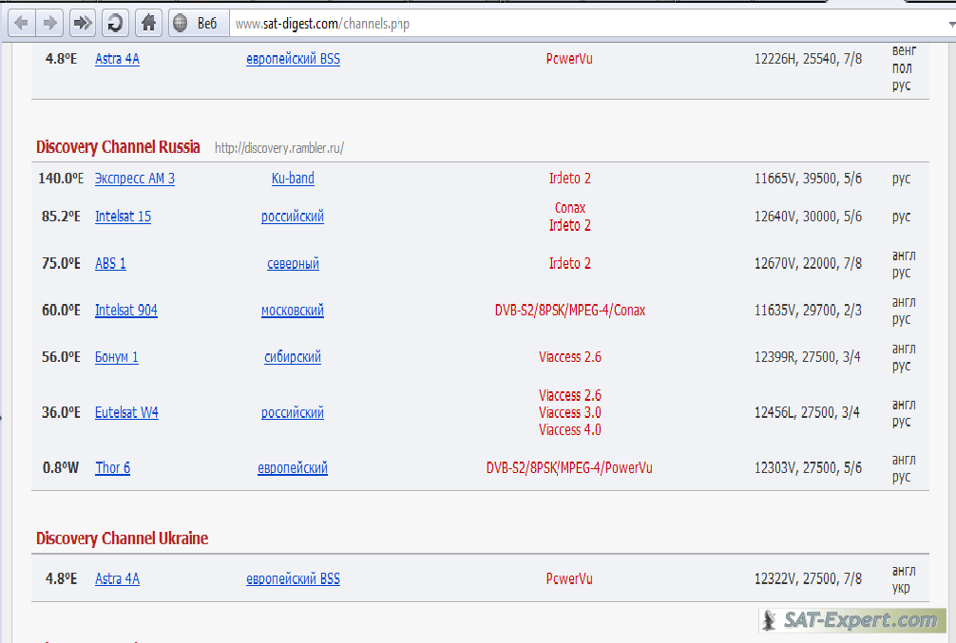Image resolution: width=956 pixels, height=643 pixels.
Task: Select the Discovery Channel Russia heading
Action: [x=118, y=147]
